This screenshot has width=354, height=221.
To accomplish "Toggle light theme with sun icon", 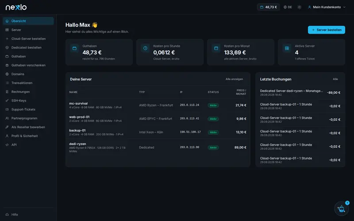I will pyautogui.click(x=300, y=7).
